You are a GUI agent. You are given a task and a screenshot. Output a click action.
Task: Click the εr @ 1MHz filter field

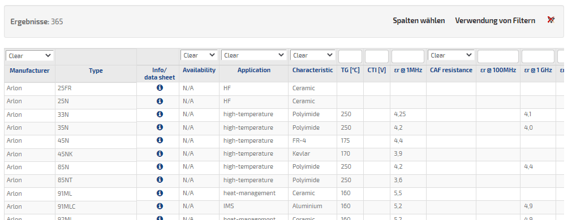(x=408, y=56)
